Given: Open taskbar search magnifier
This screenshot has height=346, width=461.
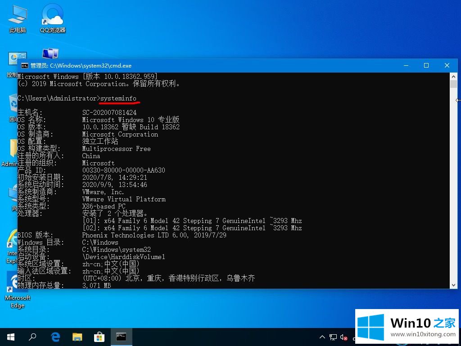Looking at the screenshot, I should click(32, 337).
